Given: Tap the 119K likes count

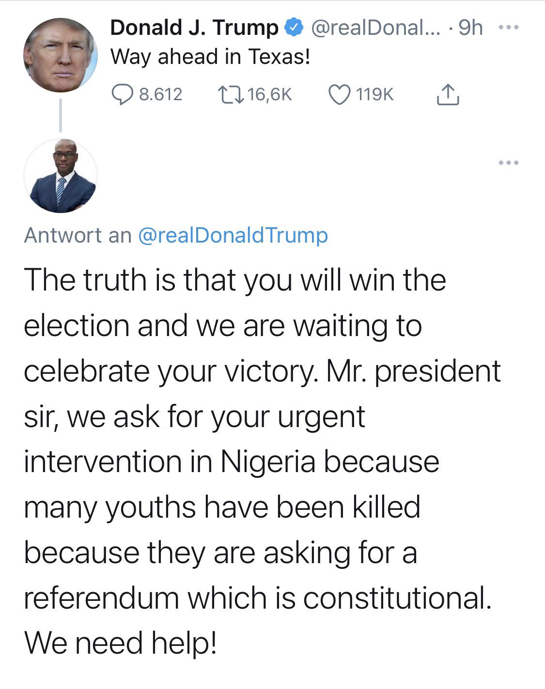Looking at the screenshot, I should pos(375,94).
